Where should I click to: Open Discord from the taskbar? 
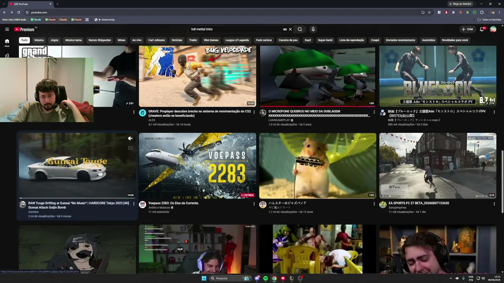click(x=257, y=278)
